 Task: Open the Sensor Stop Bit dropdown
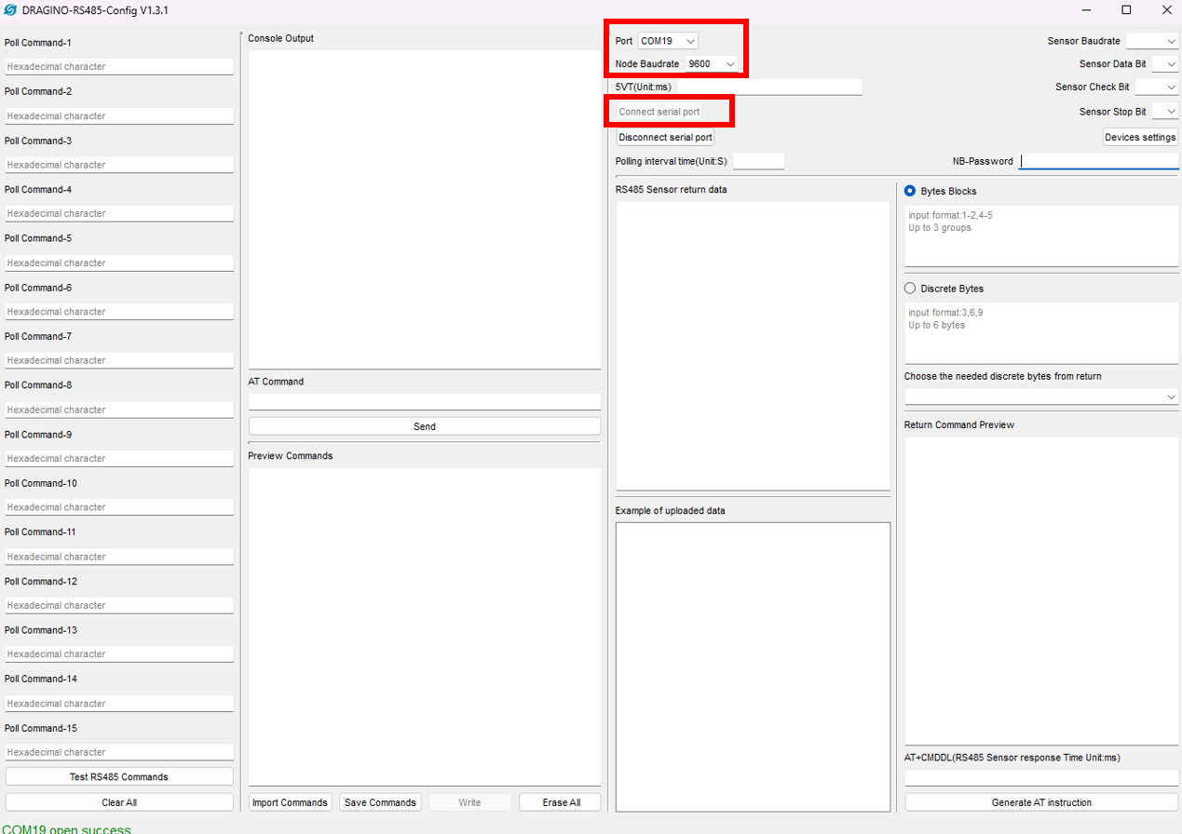click(1164, 110)
